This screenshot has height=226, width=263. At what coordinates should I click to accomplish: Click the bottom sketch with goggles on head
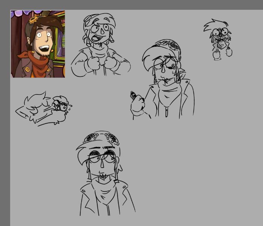point(106,173)
